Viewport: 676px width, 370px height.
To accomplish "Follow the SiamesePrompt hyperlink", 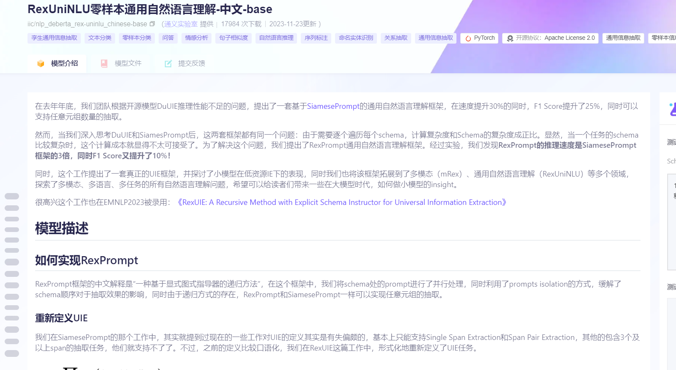I will coord(333,106).
